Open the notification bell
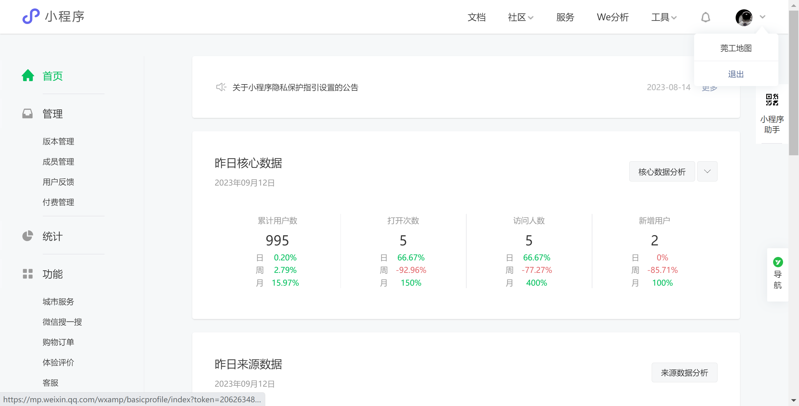 705,17
